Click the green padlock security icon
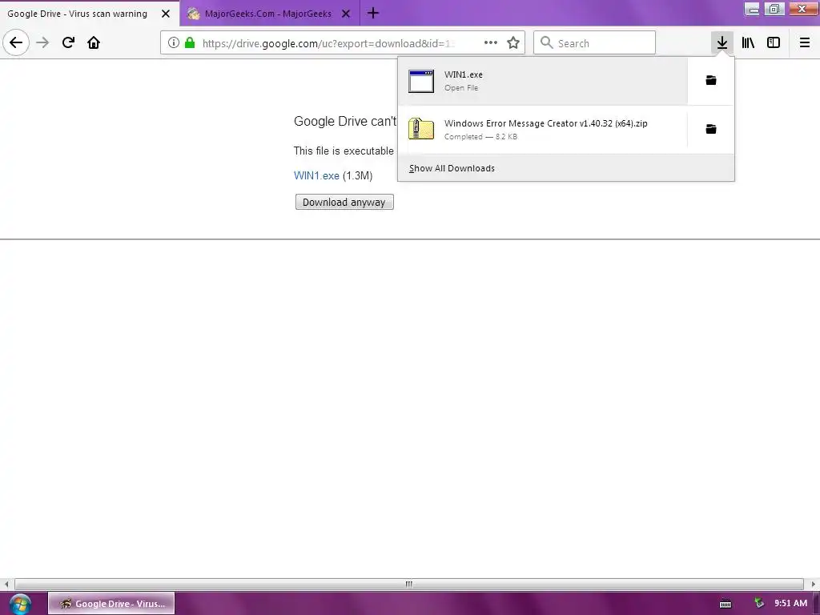This screenshot has width=820, height=615. [x=190, y=43]
